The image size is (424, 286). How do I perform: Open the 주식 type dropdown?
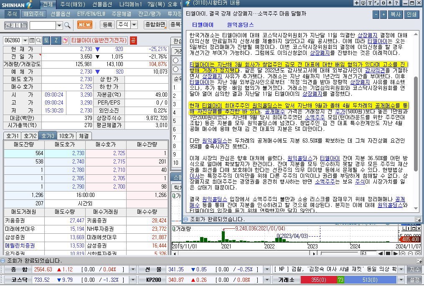pos(134,25)
